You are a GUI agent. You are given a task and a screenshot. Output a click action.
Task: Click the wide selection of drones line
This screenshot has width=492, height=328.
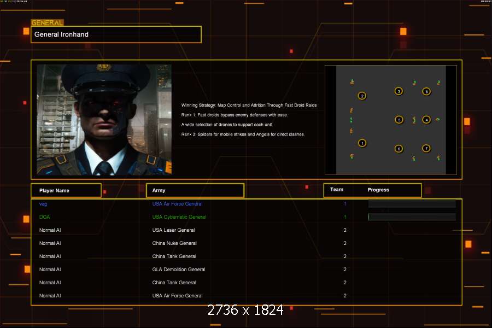[227, 125]
